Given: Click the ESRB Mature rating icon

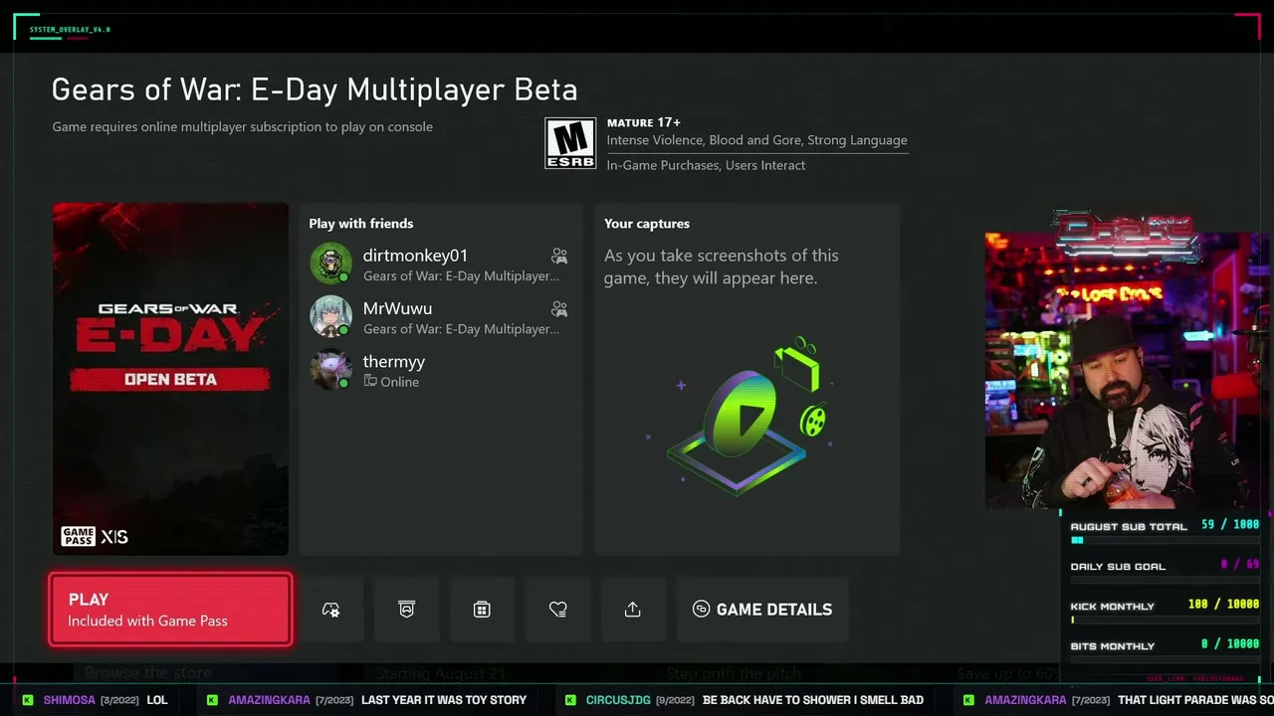Looking at the screenshot, I should (x=570, y=143).
